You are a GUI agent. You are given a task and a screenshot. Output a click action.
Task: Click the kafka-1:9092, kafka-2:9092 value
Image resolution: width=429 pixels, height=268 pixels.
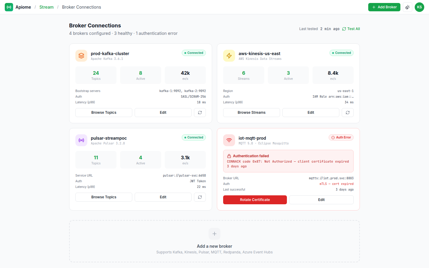click(x=183, y=91)
